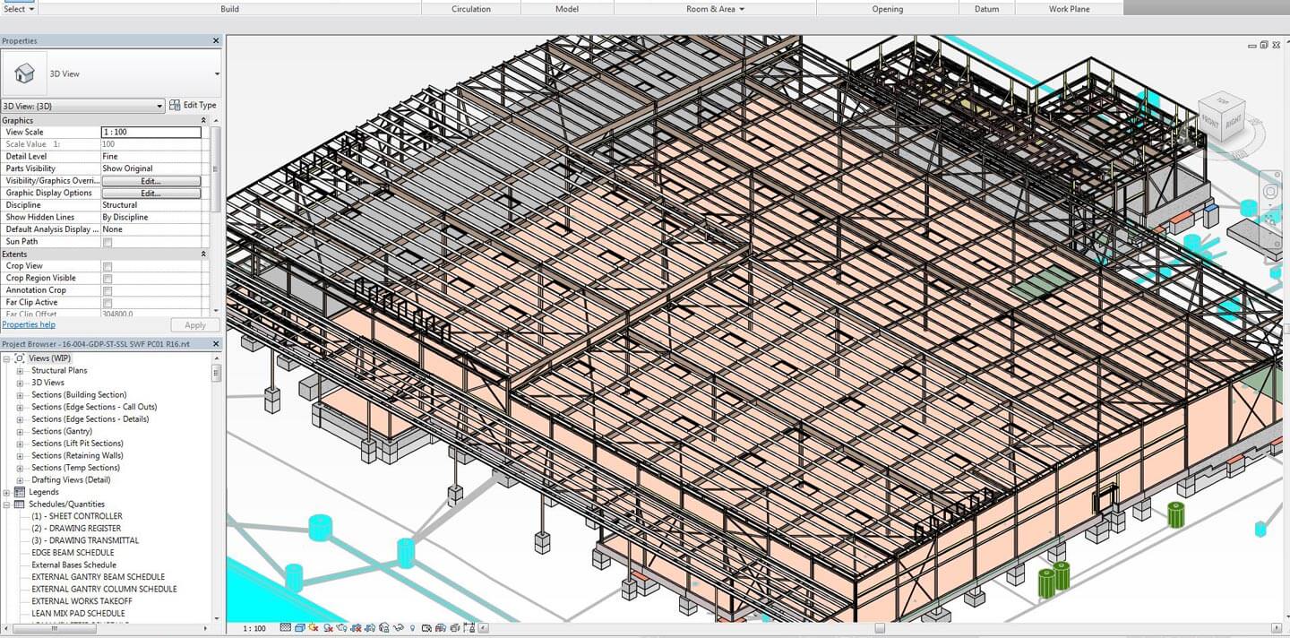Click the Lock 3D View icon

click(x=383, y=628)
